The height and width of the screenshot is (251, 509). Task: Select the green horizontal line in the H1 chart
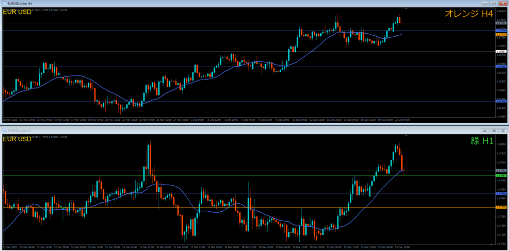click(x=249, y=175)
